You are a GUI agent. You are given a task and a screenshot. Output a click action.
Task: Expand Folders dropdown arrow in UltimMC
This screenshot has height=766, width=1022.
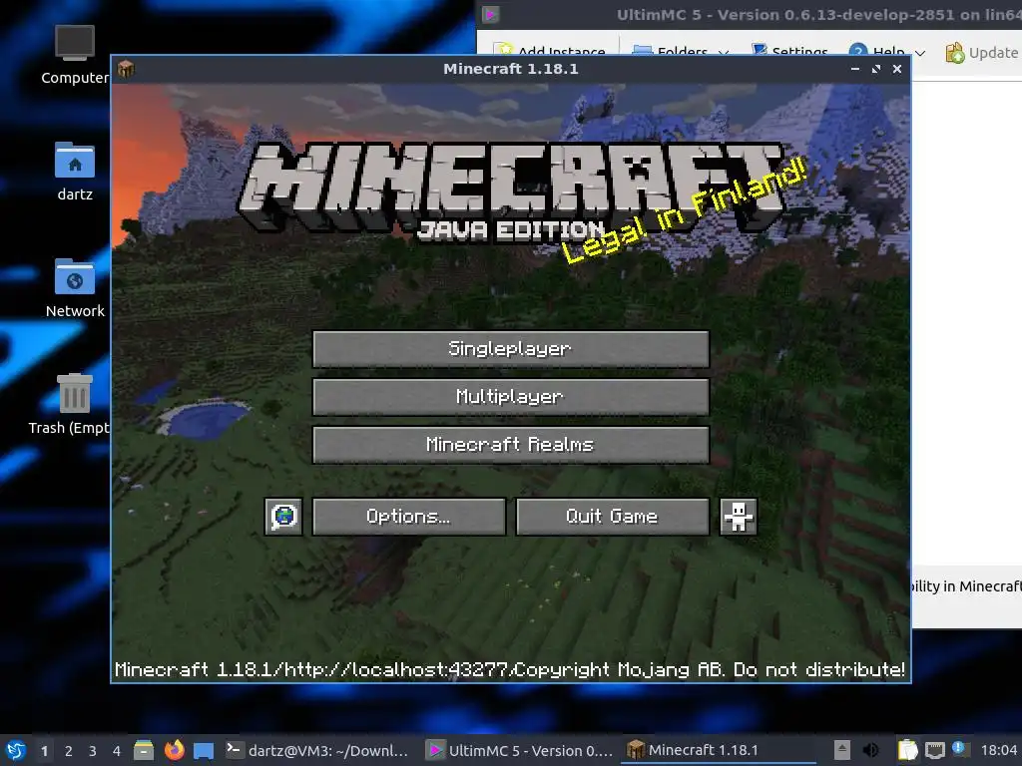pyautogui.click(x=723, y=52)
